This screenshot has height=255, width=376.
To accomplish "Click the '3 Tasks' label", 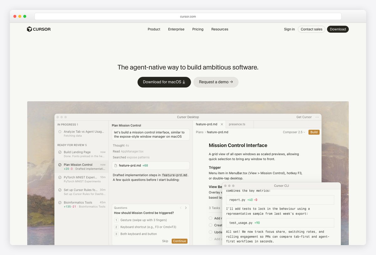I will click(215, 208).
